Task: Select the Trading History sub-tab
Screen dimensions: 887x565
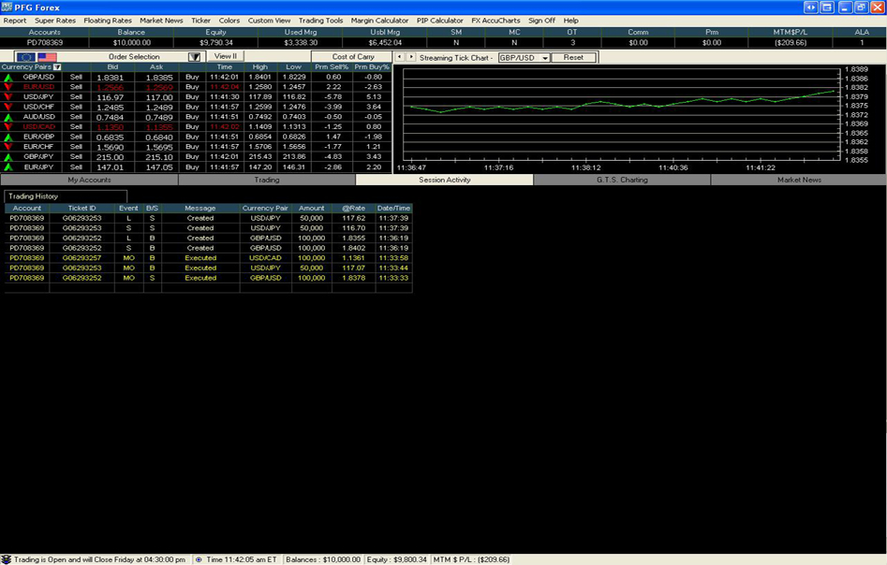Action: click(65, 196)
